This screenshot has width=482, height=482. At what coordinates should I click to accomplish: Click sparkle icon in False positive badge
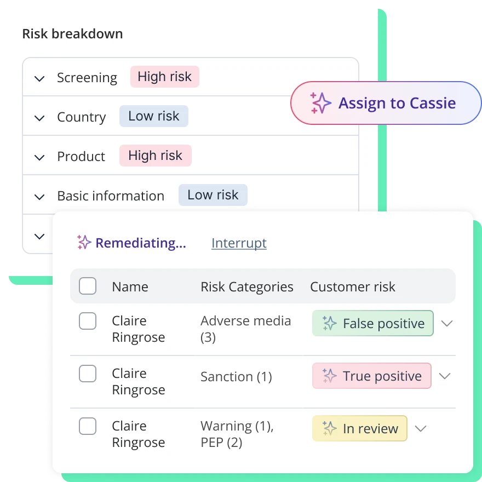point(329,323)
